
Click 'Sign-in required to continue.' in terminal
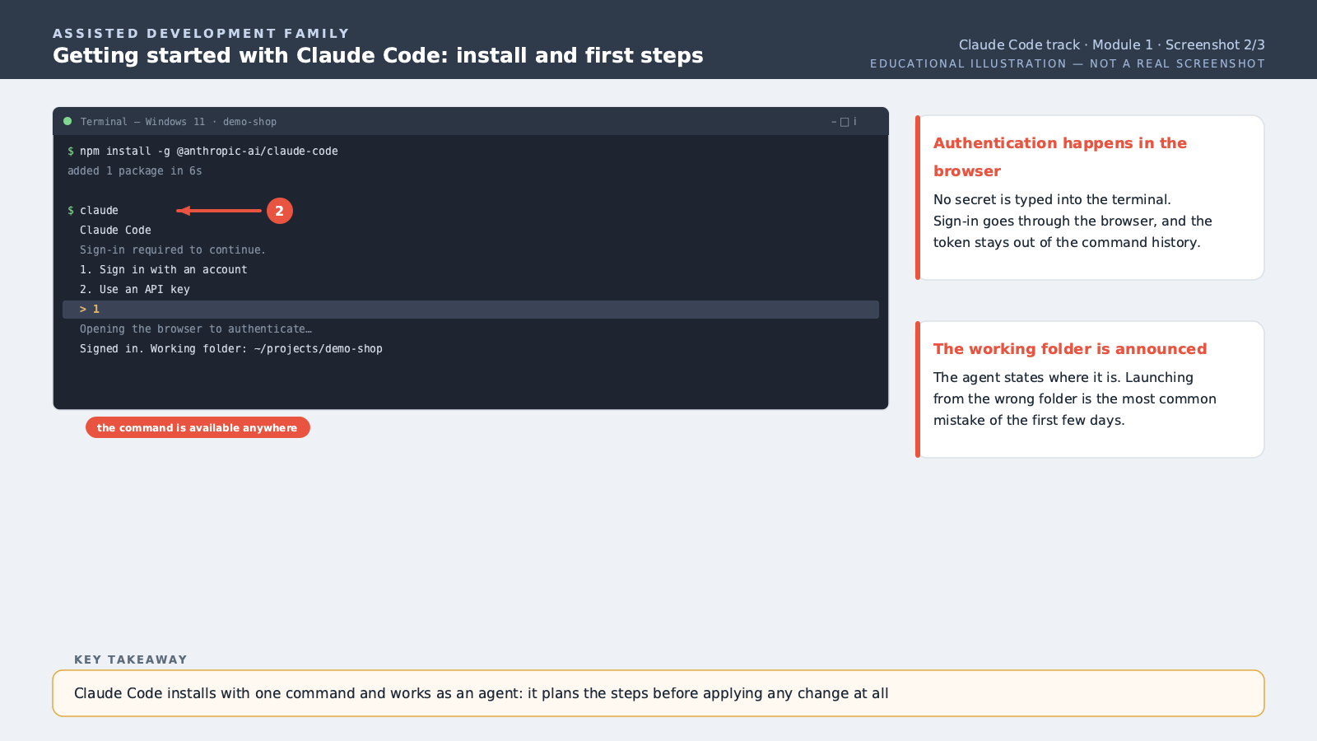coord(173,250)
